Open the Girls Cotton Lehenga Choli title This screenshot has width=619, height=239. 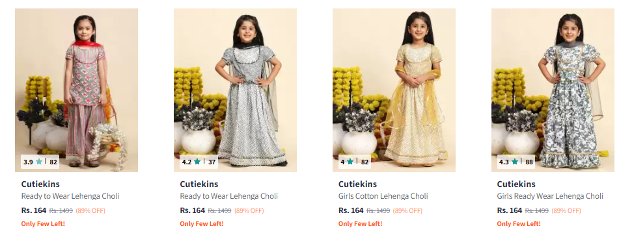click(x=383, y=196)
